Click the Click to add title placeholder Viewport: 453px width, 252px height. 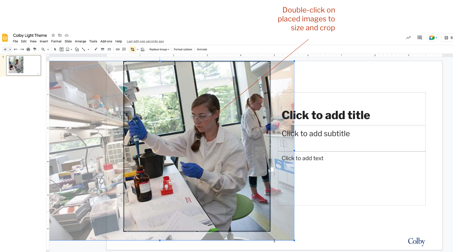pos(352,109)
